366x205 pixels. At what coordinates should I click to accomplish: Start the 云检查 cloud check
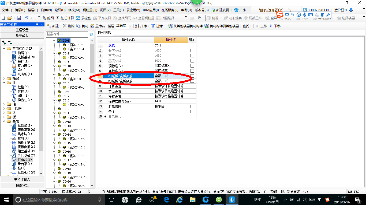tap(83, 18)
